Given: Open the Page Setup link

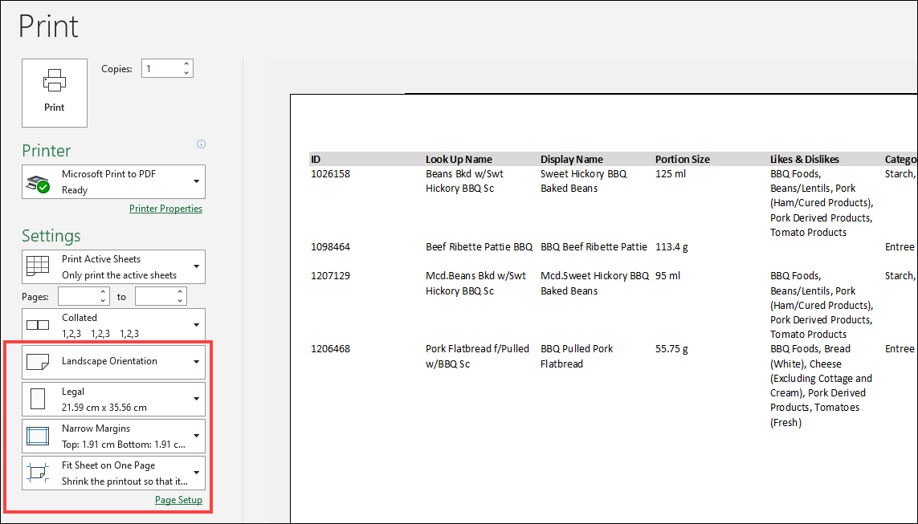Looking at the screenshot, I should 178,500.
